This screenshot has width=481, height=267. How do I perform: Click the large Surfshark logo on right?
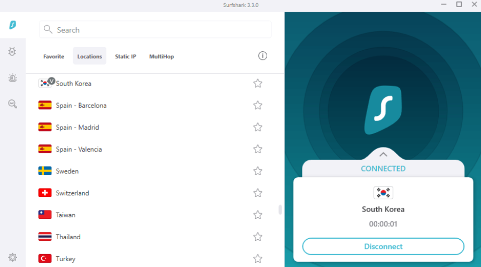(383, 109)
